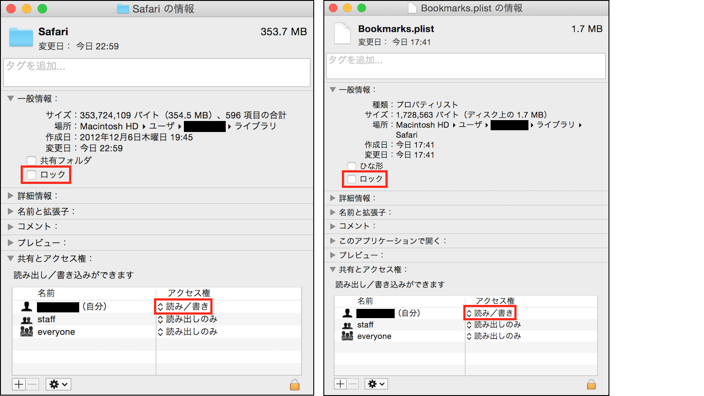Screen dimensions: 704x396
Task: Collapse the 一般情報 section in Bookmarks.plist window
Action: [333, 90]
